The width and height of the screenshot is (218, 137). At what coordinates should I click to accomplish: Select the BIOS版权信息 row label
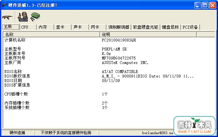pyautogui.click(x=17, y=76)
